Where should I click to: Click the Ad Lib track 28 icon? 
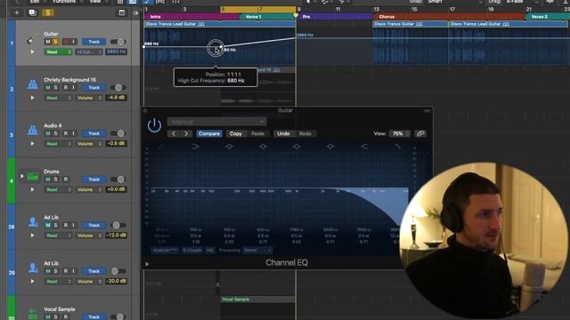[x=33, y=221]
